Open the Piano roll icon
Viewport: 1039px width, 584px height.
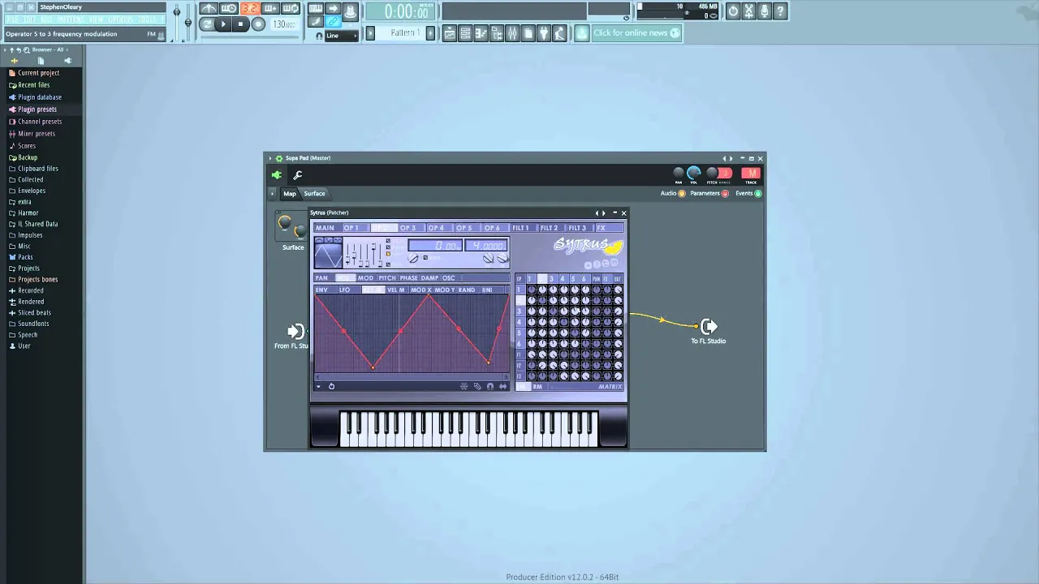coord(481,33)
